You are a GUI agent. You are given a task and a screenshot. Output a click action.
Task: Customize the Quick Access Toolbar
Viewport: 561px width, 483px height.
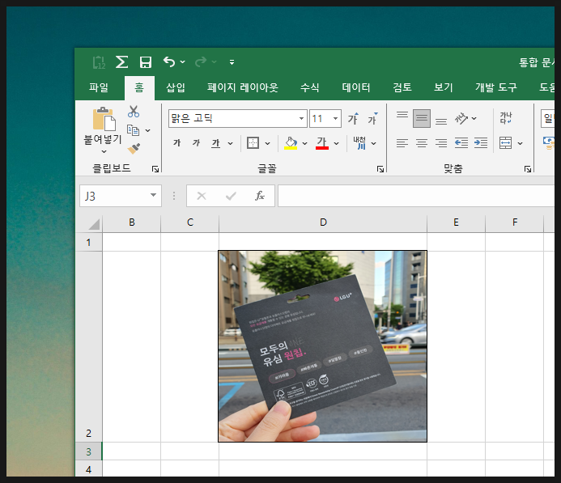232,62
